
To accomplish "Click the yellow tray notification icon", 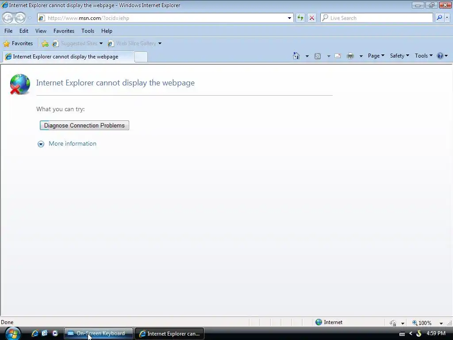I will (x=418, y=334).
